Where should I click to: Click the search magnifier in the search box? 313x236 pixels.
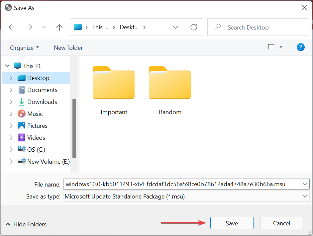(218, 27)
